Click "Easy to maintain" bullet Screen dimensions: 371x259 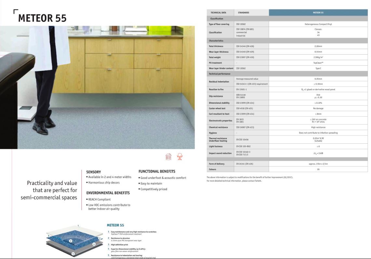click(x=151, y=183)
